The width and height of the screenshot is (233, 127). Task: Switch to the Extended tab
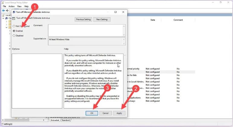click(x=55, y=120)
